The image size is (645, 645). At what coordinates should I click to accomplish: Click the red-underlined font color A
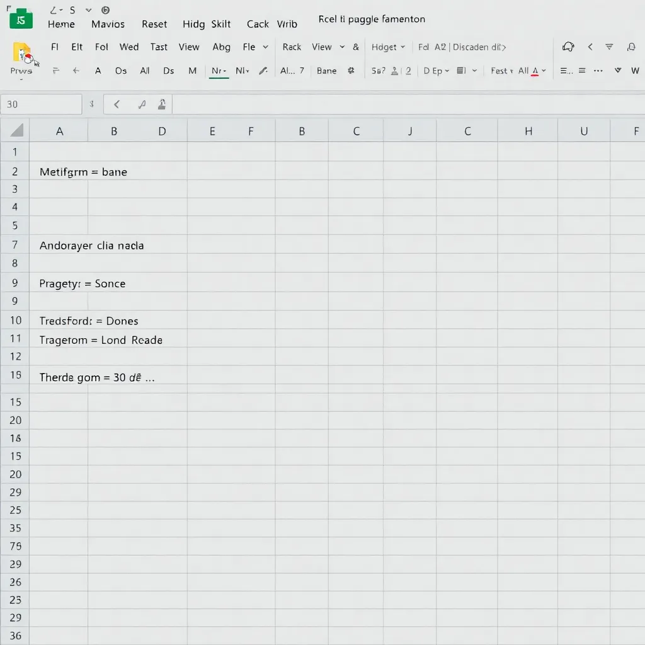point(535,71)
